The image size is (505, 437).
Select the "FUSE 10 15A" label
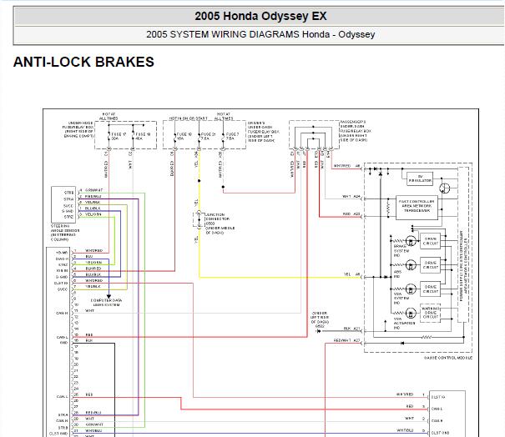pos(184,136)
